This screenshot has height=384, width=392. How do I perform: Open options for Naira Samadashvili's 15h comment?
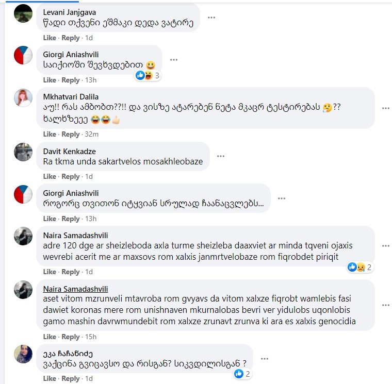click(x=386, y=305)
